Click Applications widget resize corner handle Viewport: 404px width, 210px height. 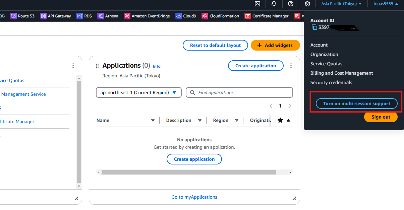pos(294,198)
